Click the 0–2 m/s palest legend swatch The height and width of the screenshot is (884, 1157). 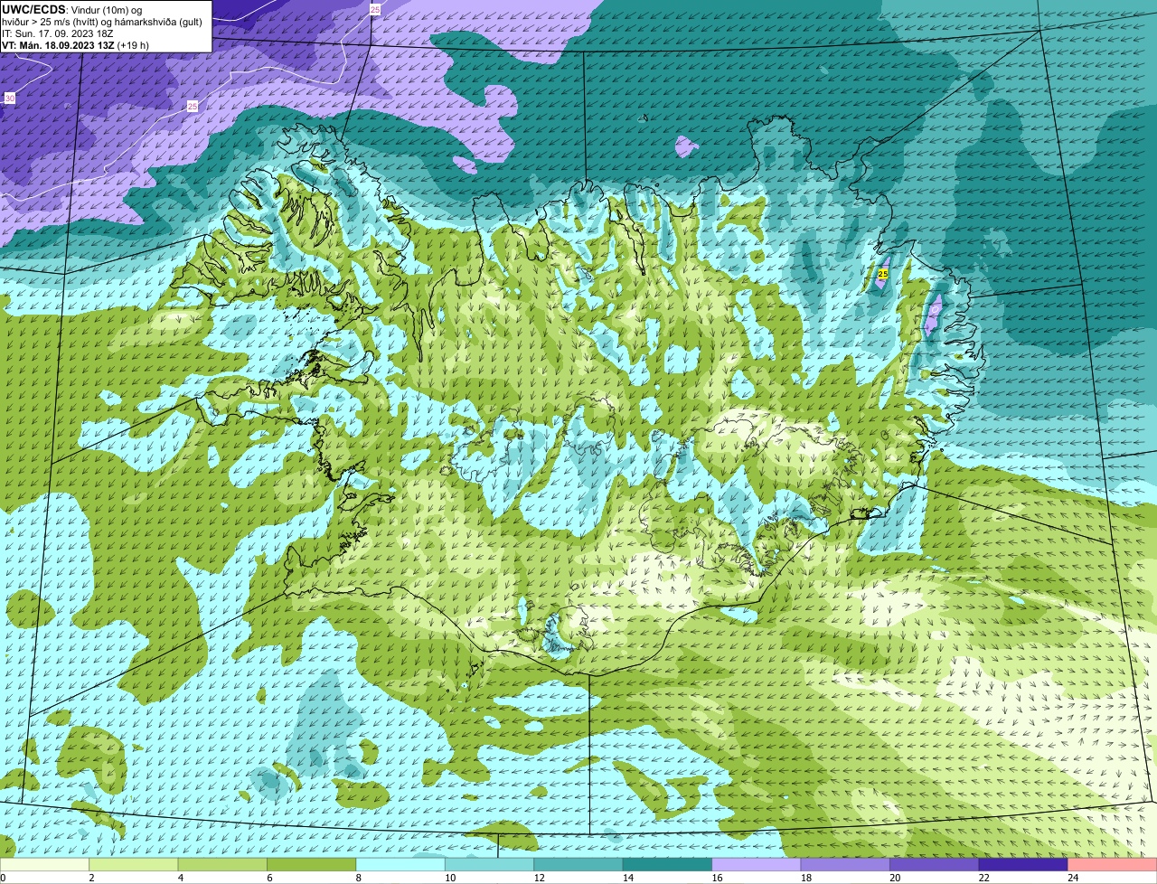click(x=45, y=865)
